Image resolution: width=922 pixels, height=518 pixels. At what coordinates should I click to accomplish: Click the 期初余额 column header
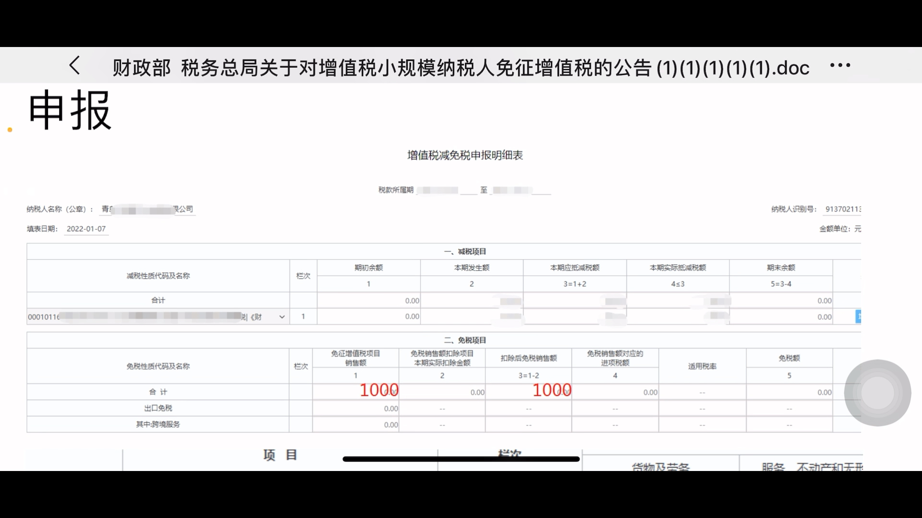(369, 268)
